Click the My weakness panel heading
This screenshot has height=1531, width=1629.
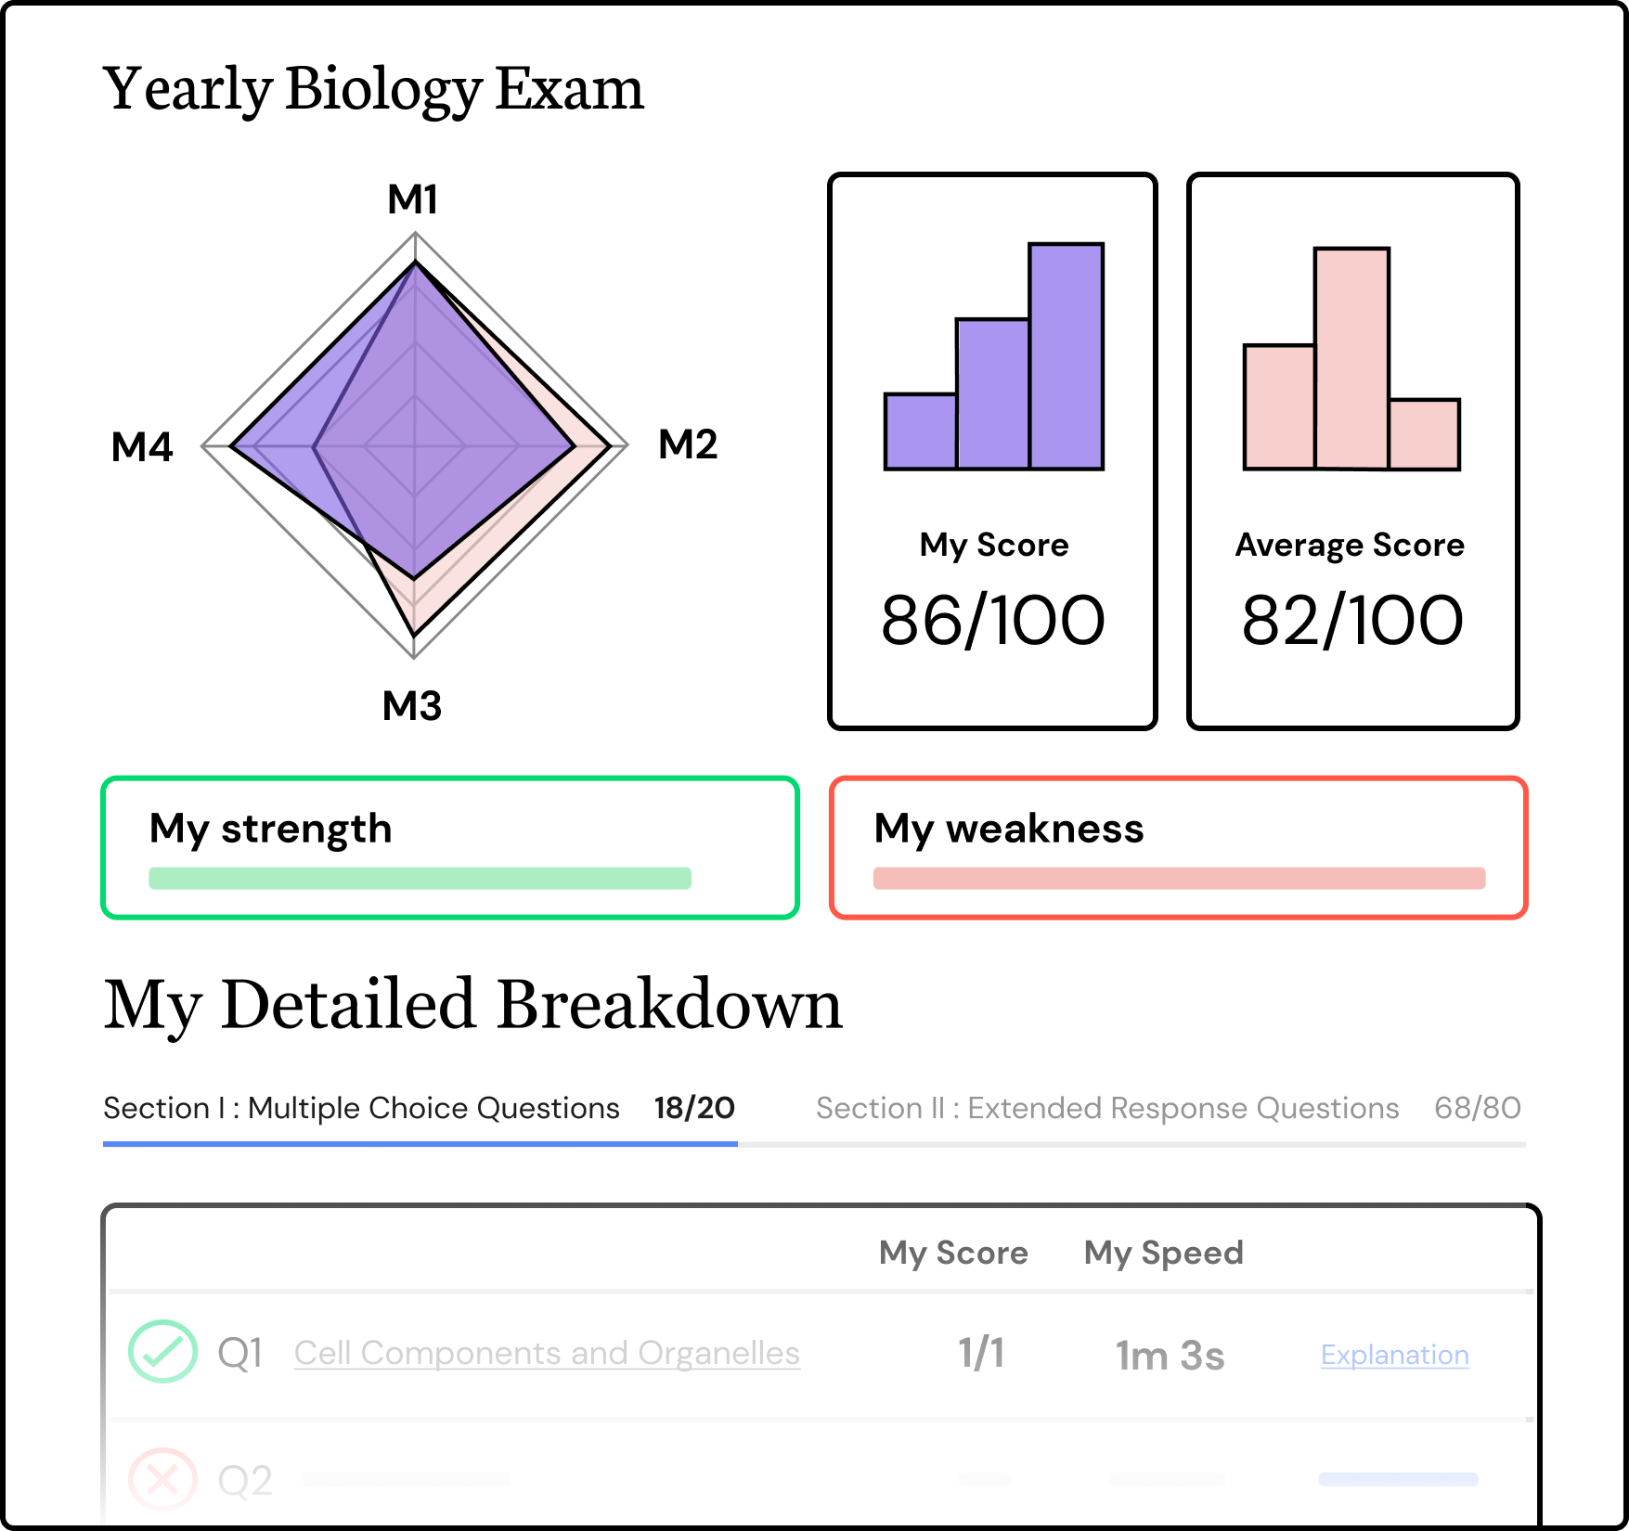pos(1009,828)
